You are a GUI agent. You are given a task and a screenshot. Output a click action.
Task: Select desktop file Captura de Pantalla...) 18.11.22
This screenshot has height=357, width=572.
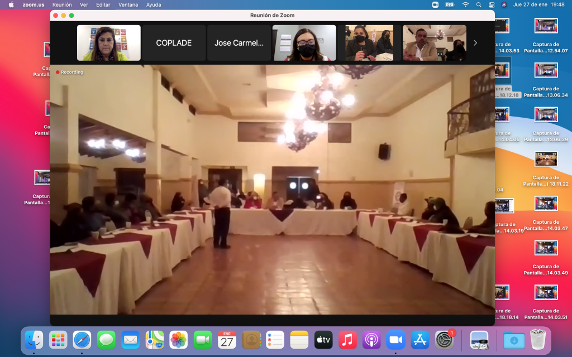click(x=546, y=170)
